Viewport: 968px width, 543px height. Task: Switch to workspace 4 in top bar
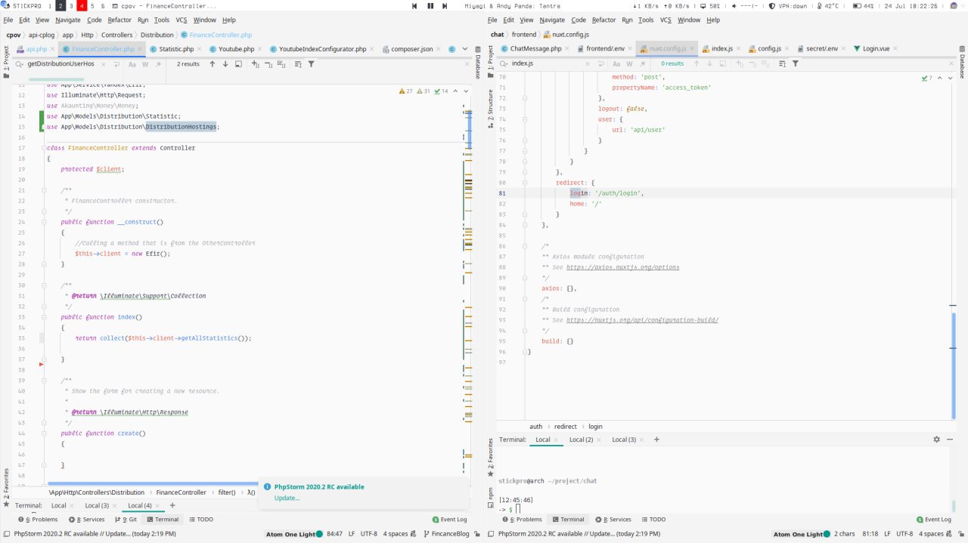pos(82,6)
